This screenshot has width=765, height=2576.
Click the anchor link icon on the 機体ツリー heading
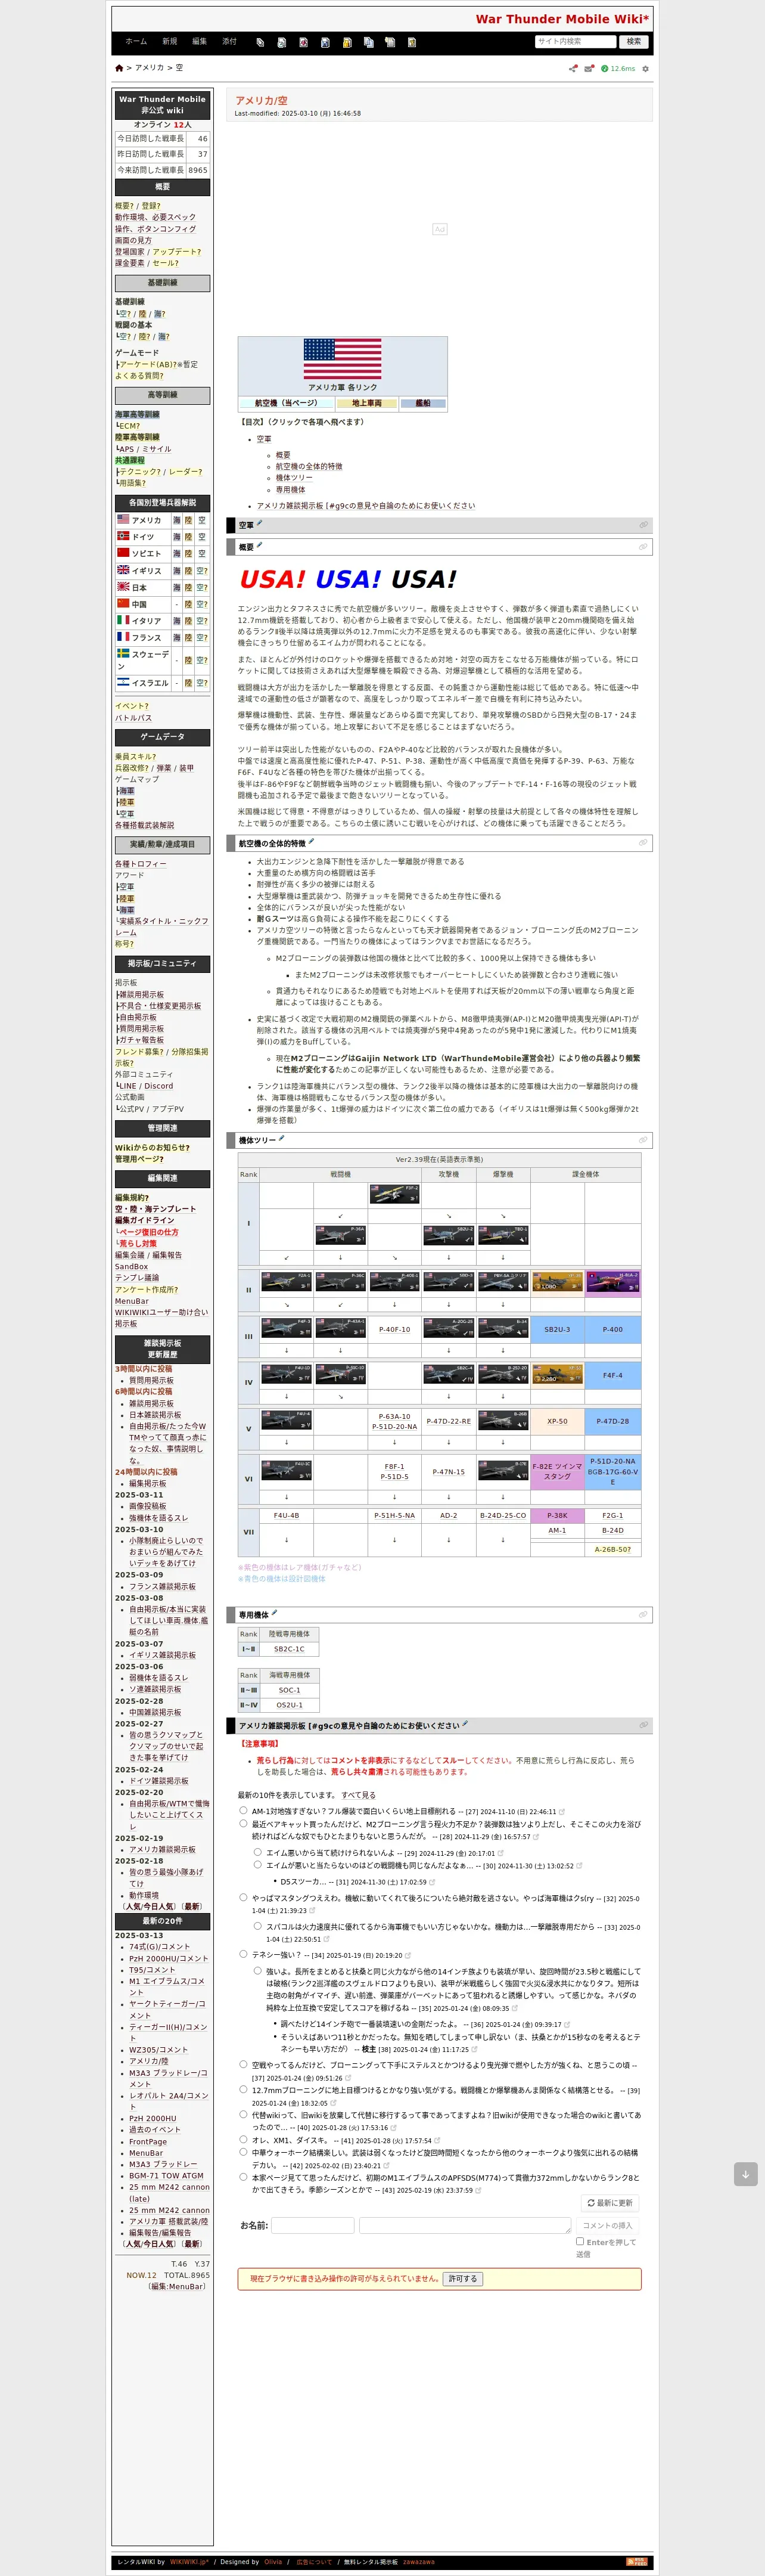[643, 1139]
